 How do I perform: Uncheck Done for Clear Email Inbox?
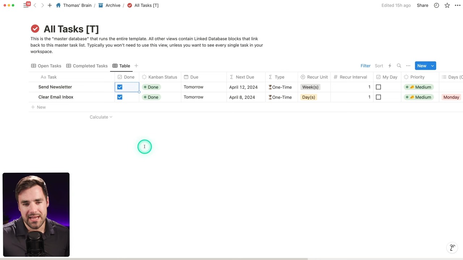[x=120, y=97]
